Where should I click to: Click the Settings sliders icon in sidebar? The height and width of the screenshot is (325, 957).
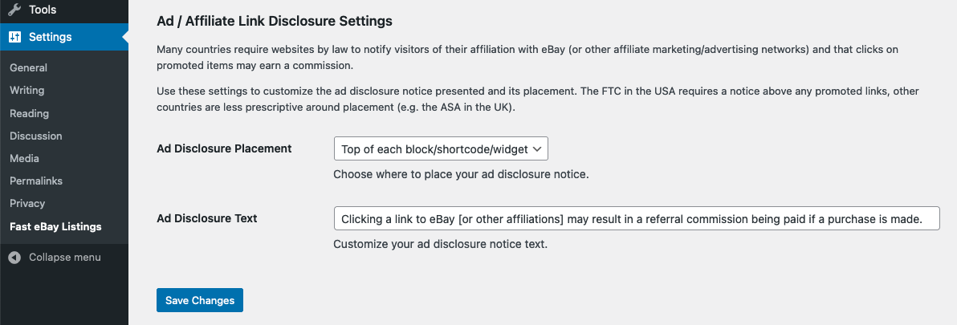(14, 37)
